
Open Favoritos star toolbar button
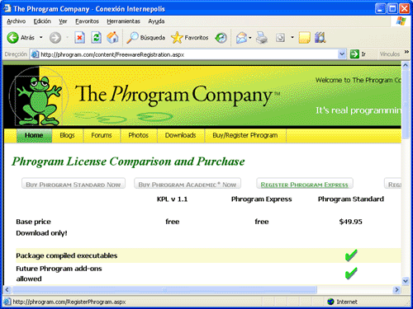point(190,38)
